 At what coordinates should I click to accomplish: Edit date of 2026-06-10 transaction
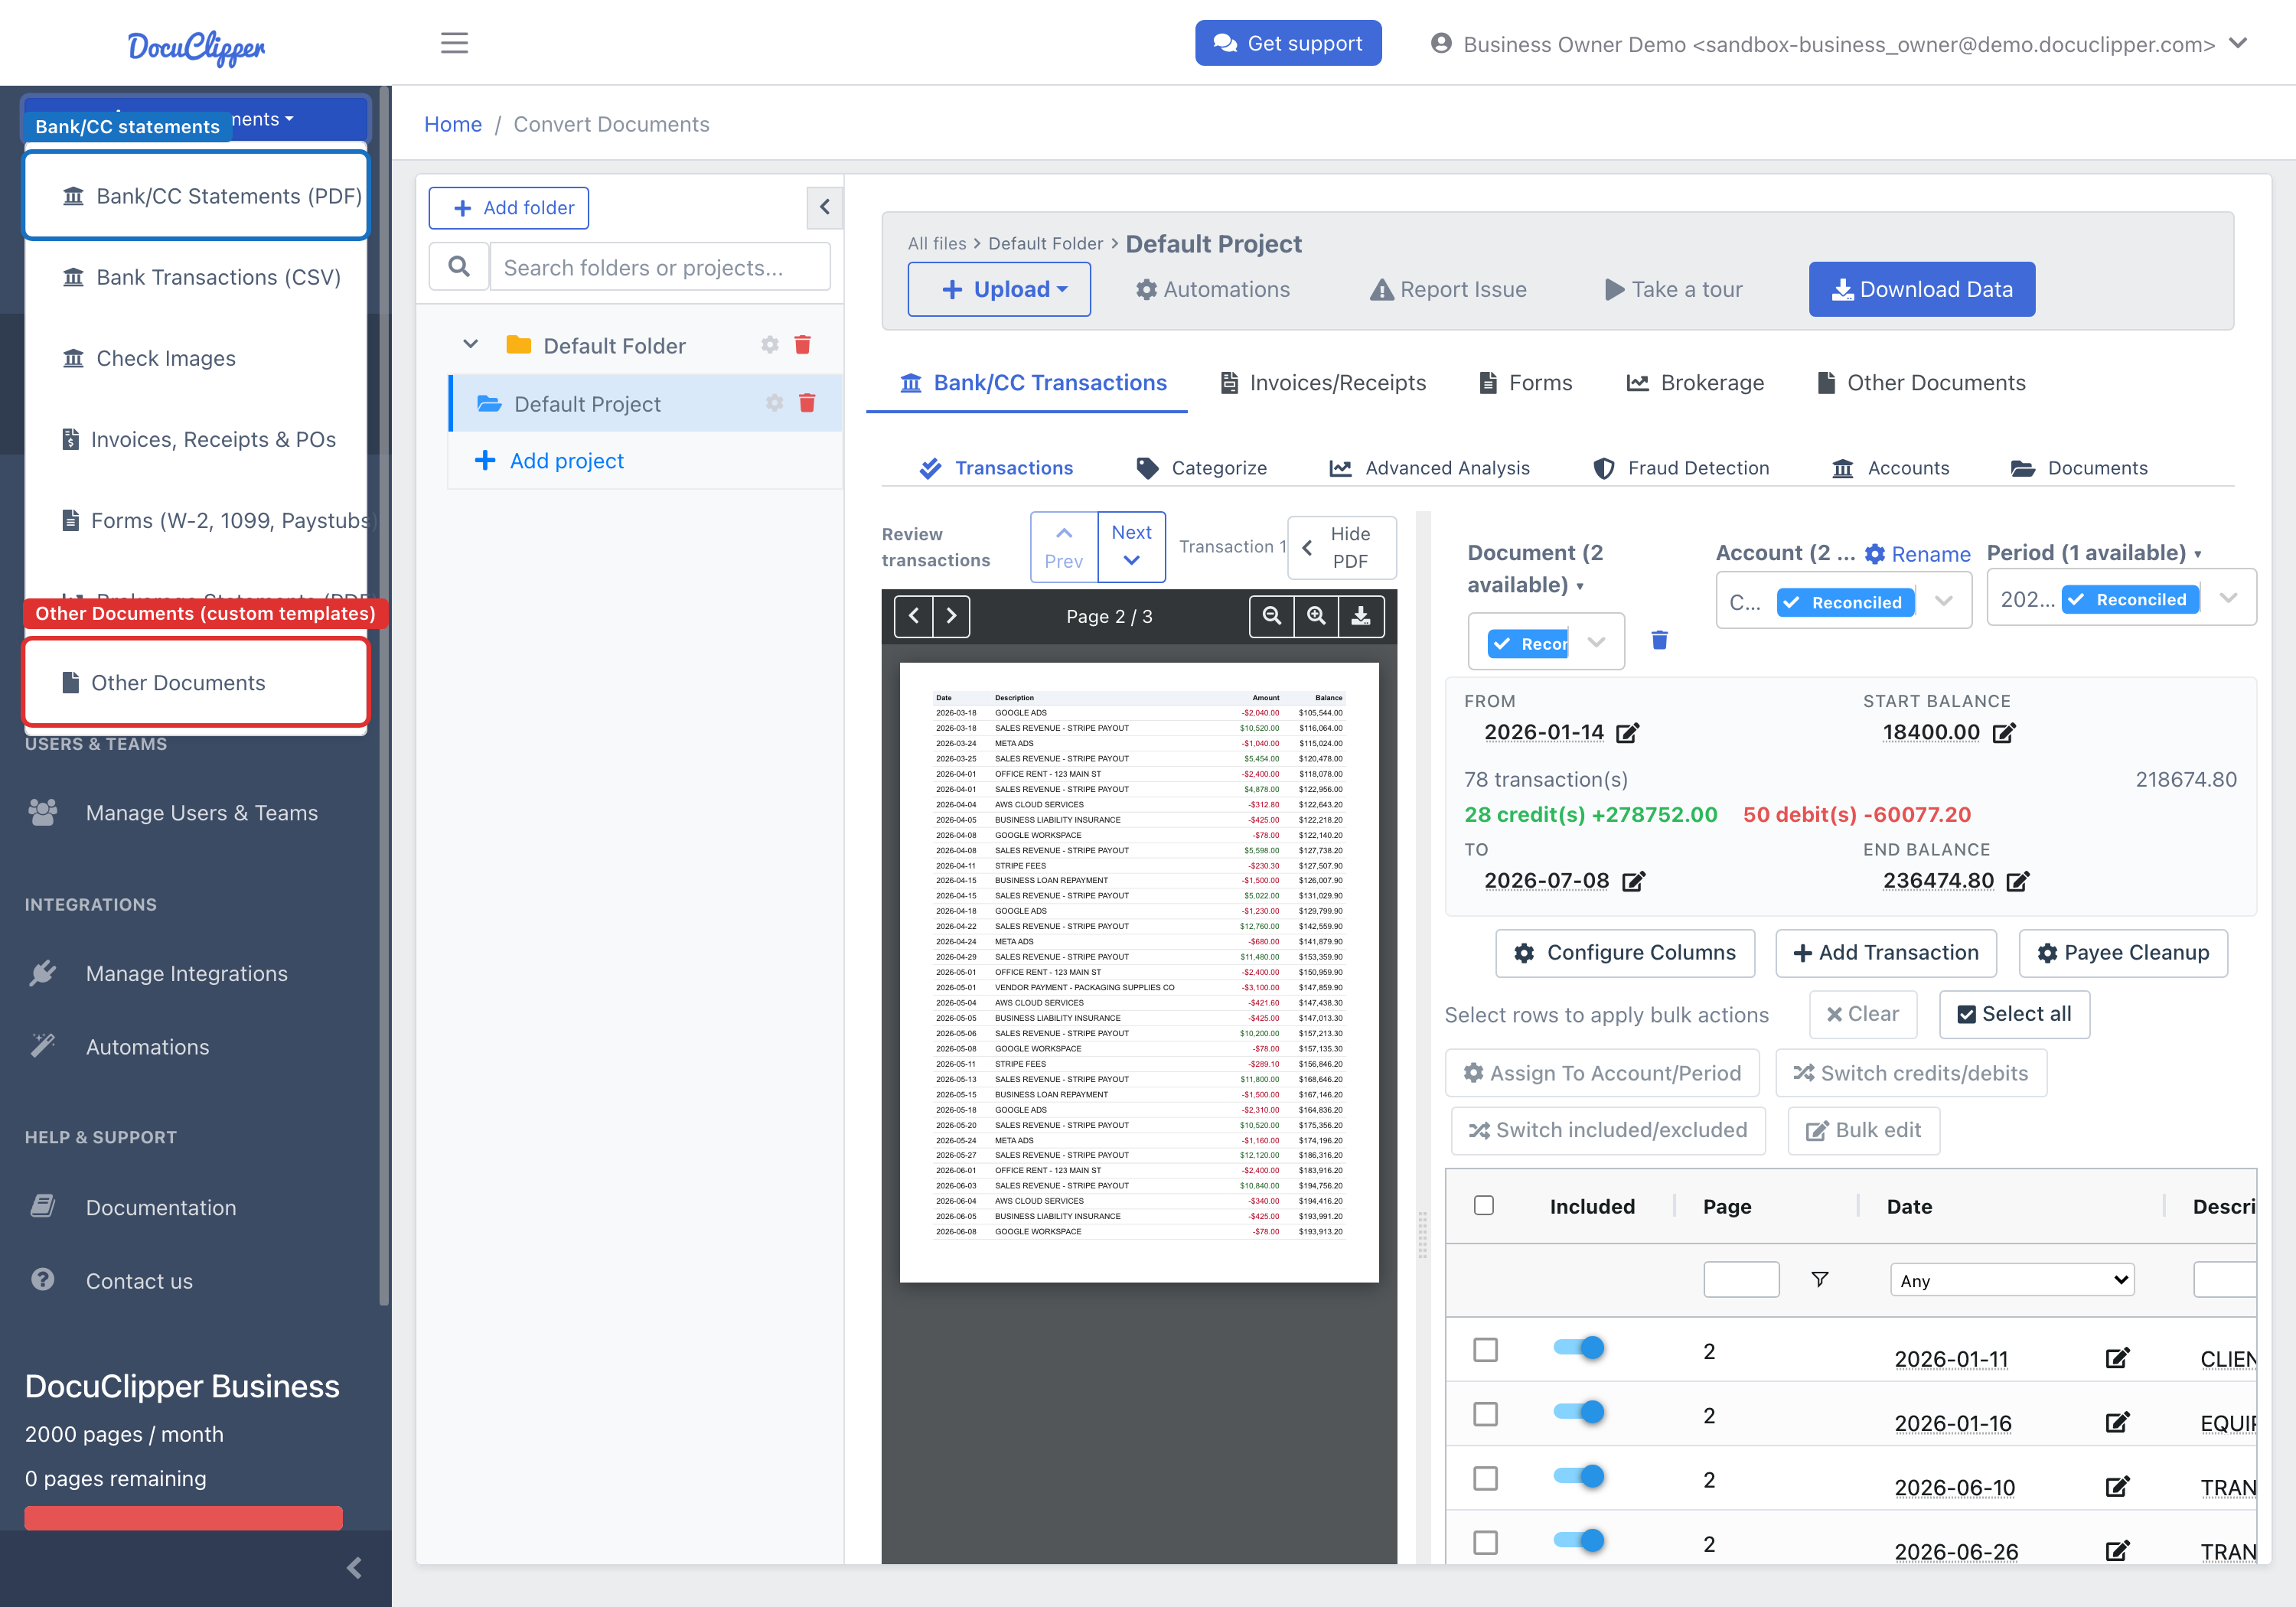tap(2117, 1486)
